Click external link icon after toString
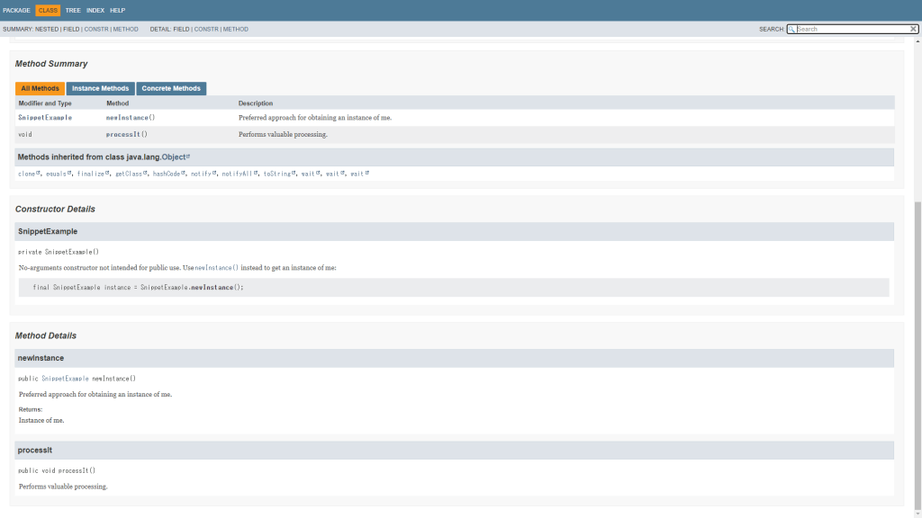 point(294,173)
